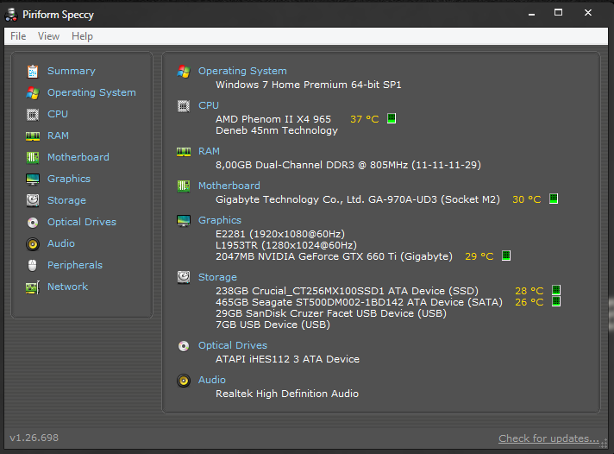Click the Optical Drives heading in summary panel
The width and height of the screenshot is (614, 454).
233,345
